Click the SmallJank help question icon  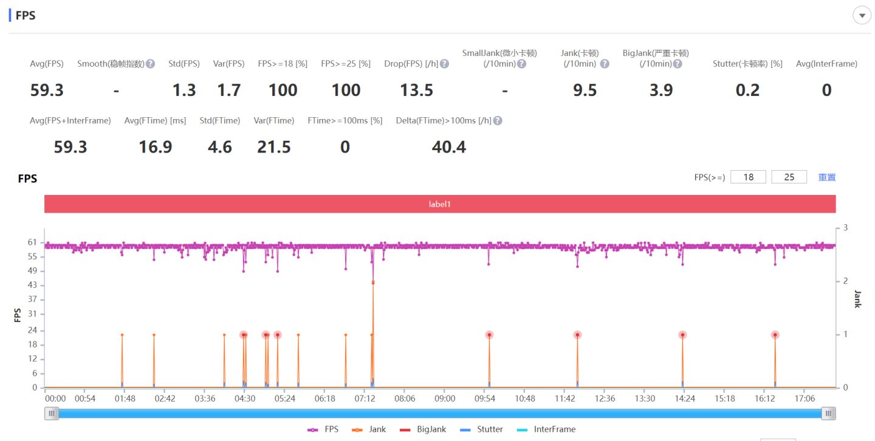pyautogui.click(x=521, y=64)
